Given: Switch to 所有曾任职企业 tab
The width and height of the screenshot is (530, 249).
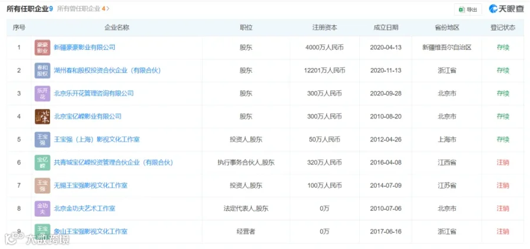Looking at the screenshot, I should (81, 9).
